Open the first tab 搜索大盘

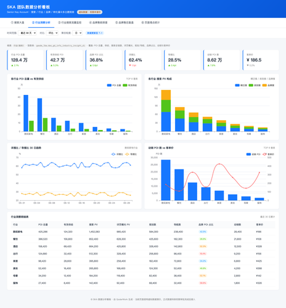click(17, 23)
